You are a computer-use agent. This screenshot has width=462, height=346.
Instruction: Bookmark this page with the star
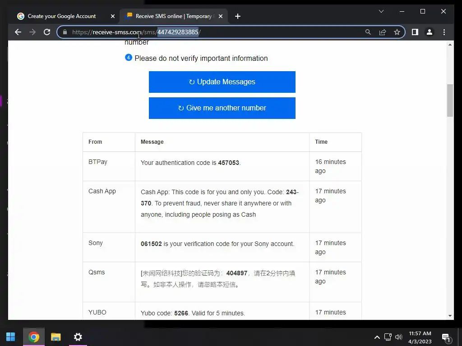coord(397,32)
